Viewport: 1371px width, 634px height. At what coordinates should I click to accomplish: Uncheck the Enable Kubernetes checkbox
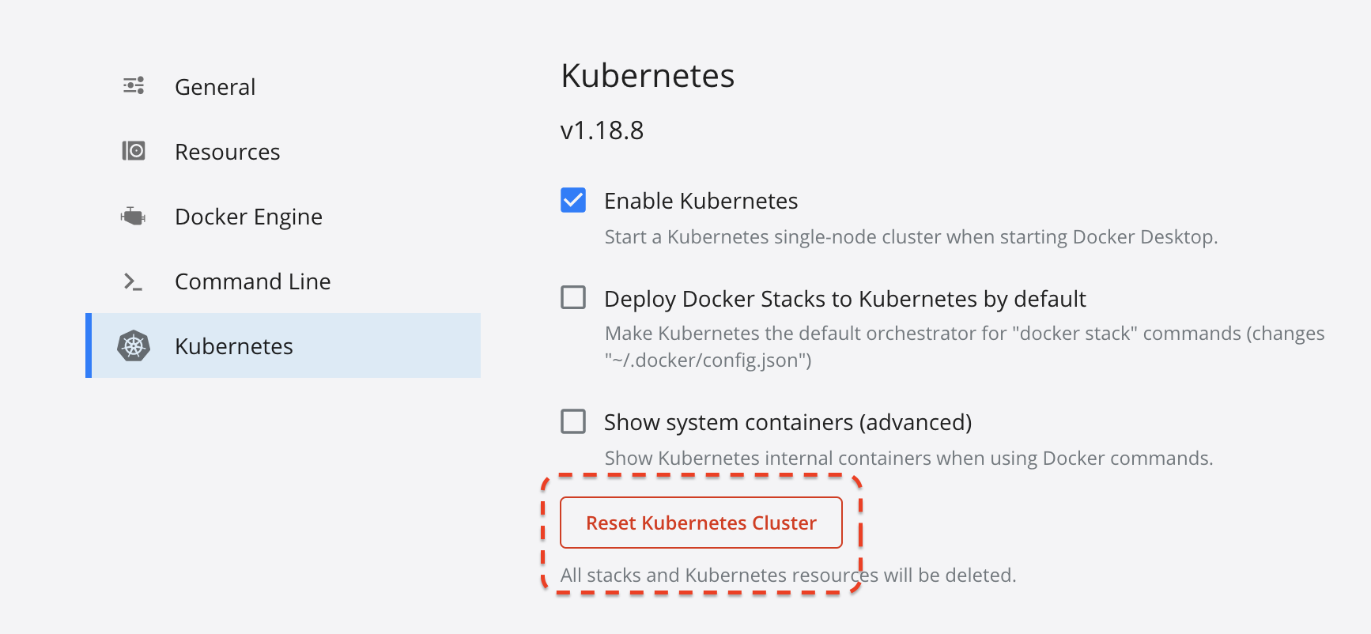click(572, 200)
